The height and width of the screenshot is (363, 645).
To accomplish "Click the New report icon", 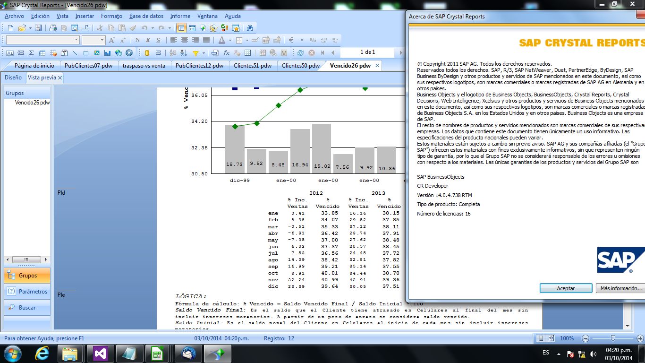I will [10, 28].
